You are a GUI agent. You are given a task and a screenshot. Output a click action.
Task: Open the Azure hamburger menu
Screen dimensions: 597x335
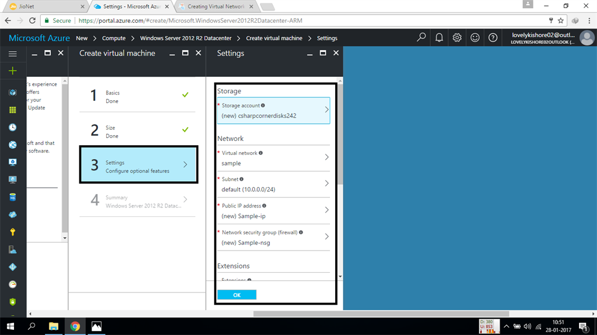click(x=13, y=54)
